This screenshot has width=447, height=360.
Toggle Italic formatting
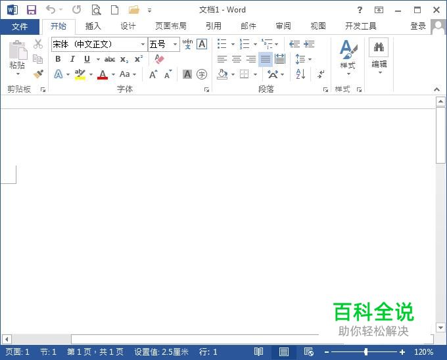(x=72, y=59)
